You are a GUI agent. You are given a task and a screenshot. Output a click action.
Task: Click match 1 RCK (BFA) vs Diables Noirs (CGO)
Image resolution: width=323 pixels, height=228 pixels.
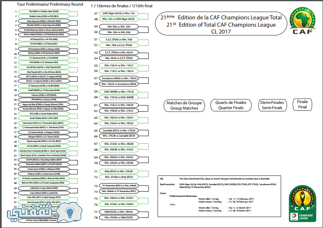click(x=44, y=12)
